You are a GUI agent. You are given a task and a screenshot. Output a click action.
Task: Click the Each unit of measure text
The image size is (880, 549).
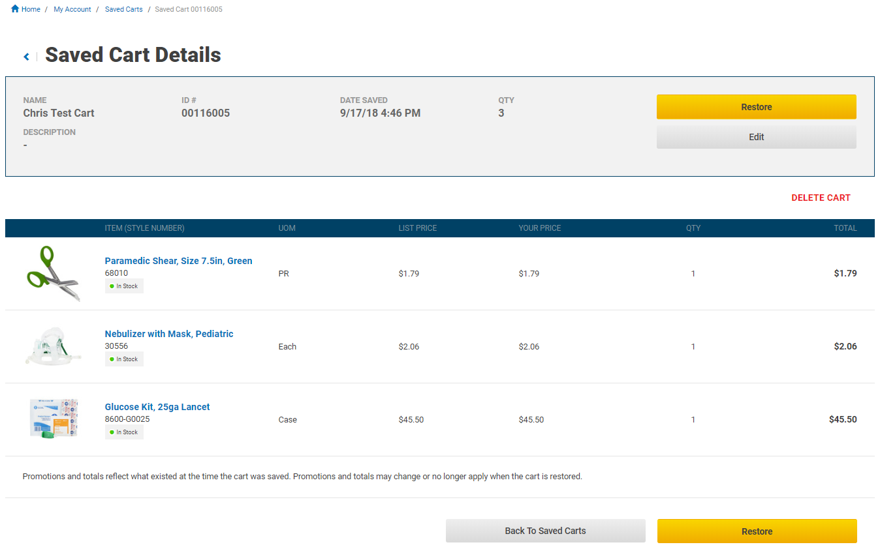click(x=287, y=346)
